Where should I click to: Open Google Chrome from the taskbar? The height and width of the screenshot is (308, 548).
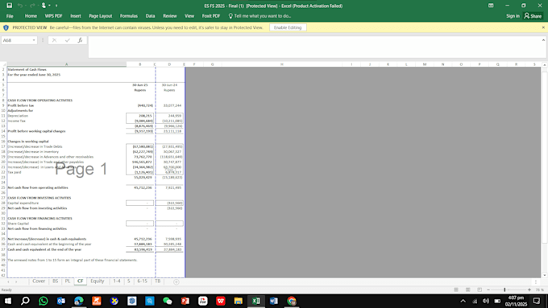point(292,301)
